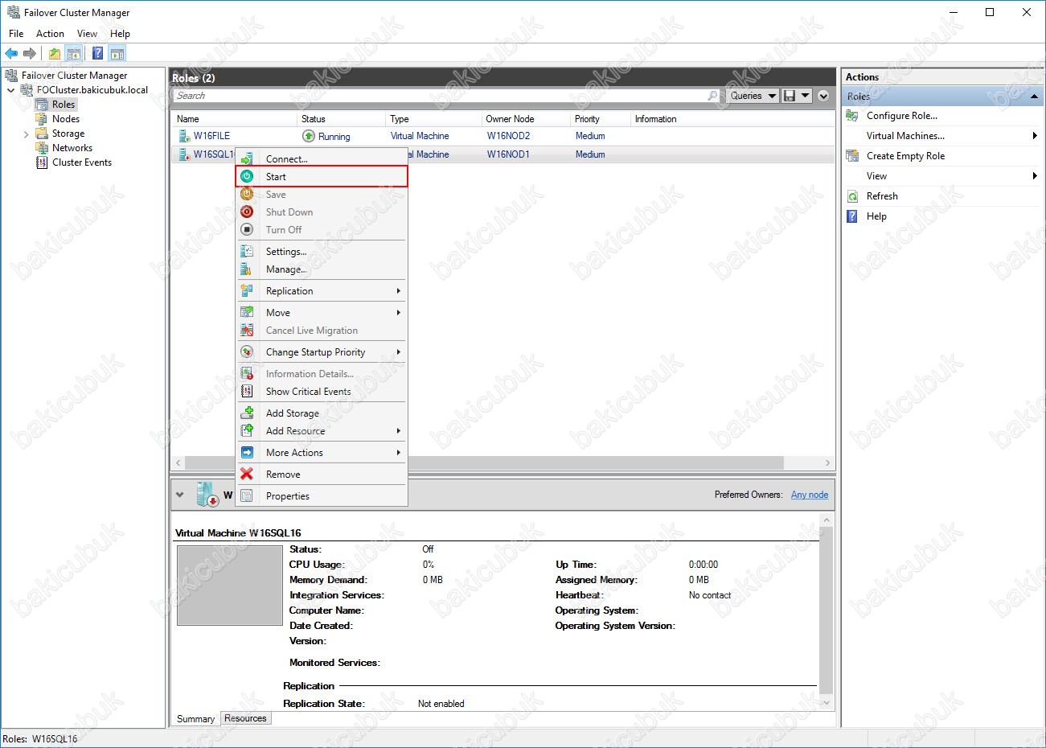The image size is (1046, 748).
Task: Click the Owner Node column header
Action: click(525, 119)
